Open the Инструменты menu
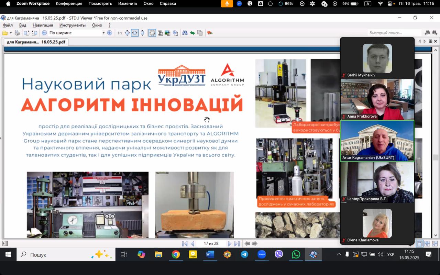 click(x=72, y=25)
